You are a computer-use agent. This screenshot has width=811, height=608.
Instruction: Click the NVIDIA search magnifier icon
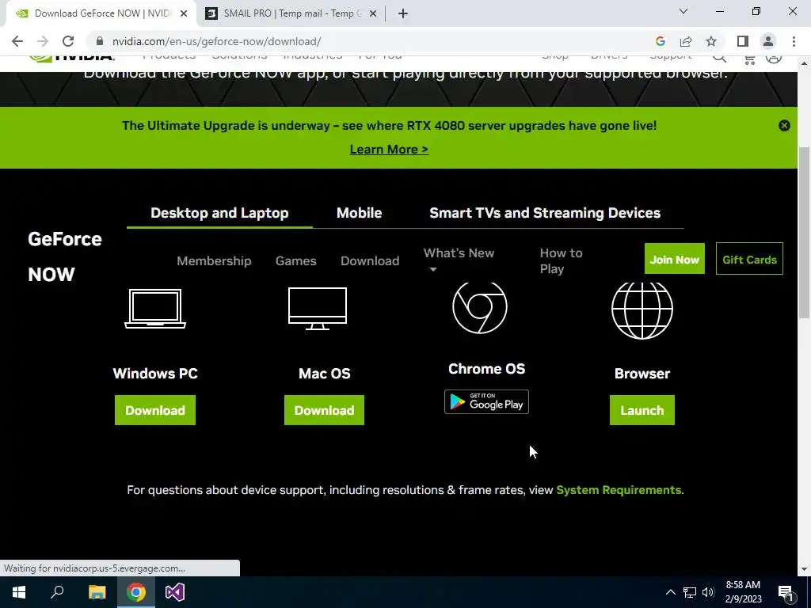point(719,58)
